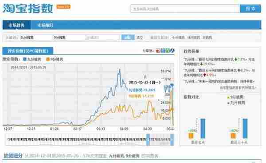Click the right handle of the date range slider
Viewport: 266px width, 163px height.
coord(172,140)
